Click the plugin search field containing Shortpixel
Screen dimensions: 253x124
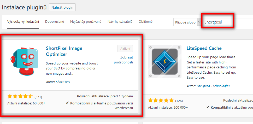(227, 22)
